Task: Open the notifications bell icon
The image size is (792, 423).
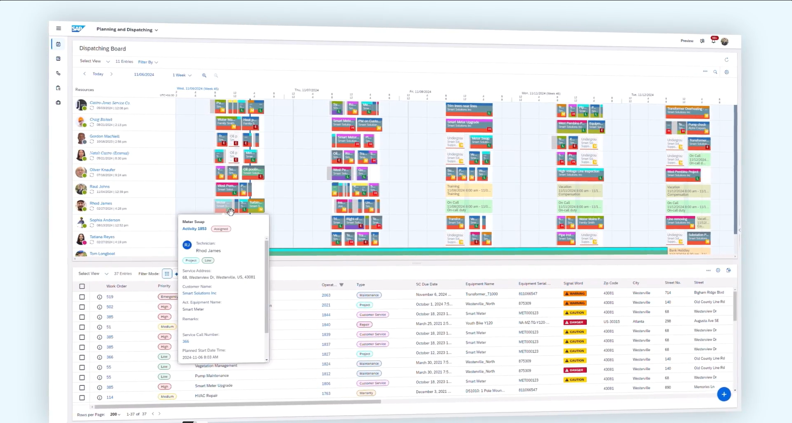Action: [x=713, y=41]
